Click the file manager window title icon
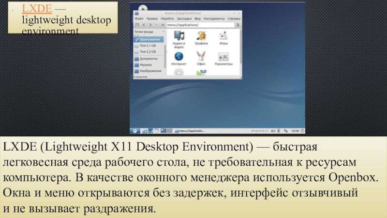387x218 pixels. [137, 13]
